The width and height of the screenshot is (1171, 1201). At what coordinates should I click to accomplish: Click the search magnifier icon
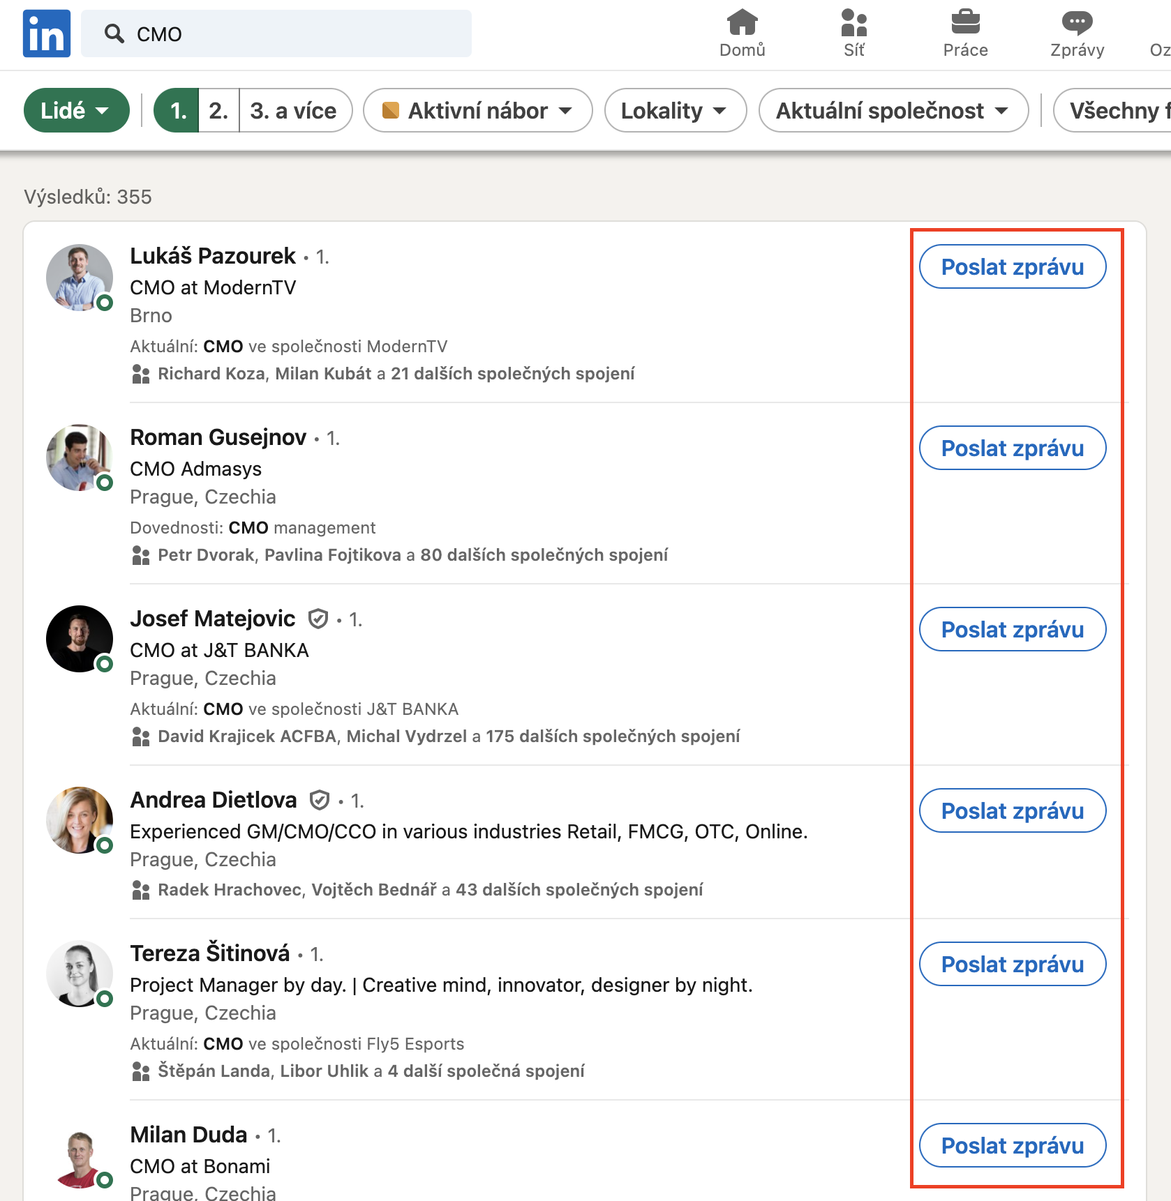point(114,33)
